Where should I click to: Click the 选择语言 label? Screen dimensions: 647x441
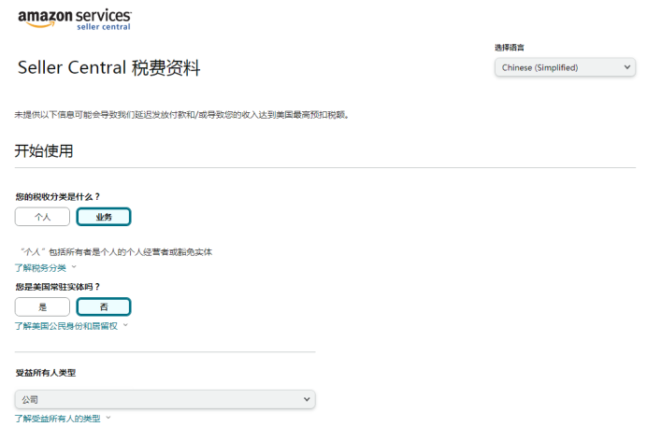pos(510,48)
